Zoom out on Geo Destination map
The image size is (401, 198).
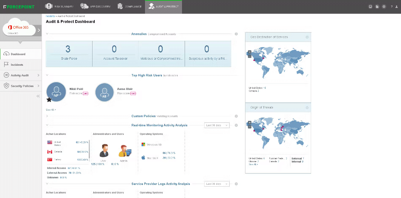pos(250,56)
